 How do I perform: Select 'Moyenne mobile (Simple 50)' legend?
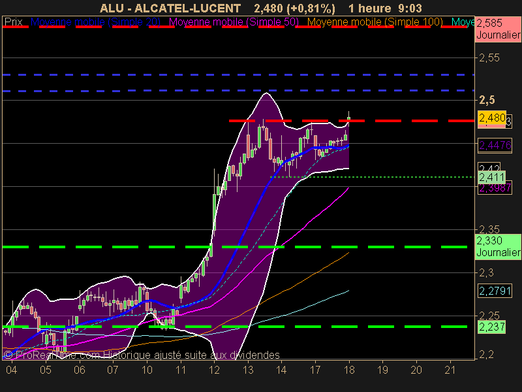[234, 22]
